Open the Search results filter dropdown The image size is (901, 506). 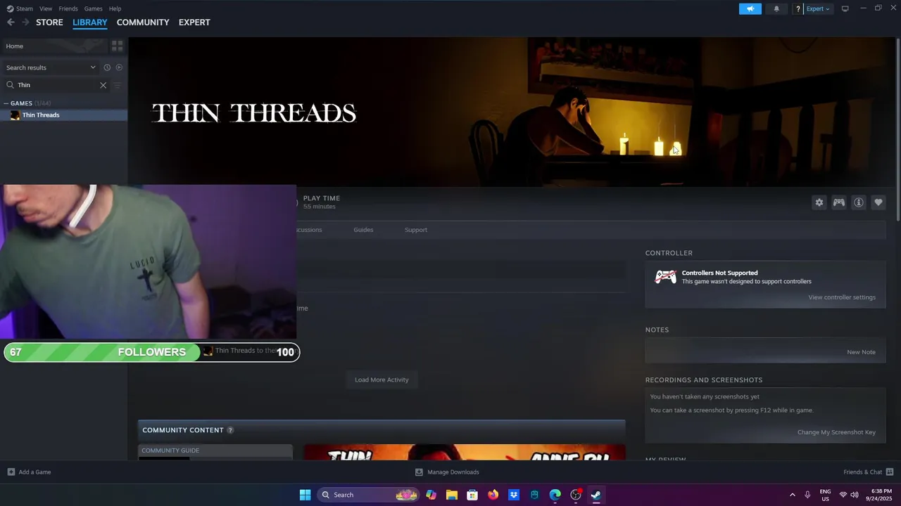pos(51,67)
